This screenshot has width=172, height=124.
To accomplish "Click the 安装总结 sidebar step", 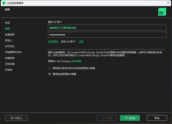I will pyautogui.click(x=10, y=58).
